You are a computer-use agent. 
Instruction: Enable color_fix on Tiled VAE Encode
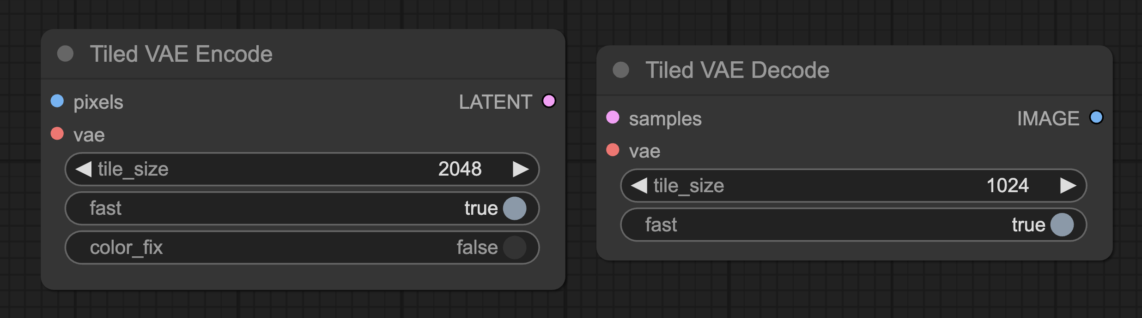[x=514, y=247]
